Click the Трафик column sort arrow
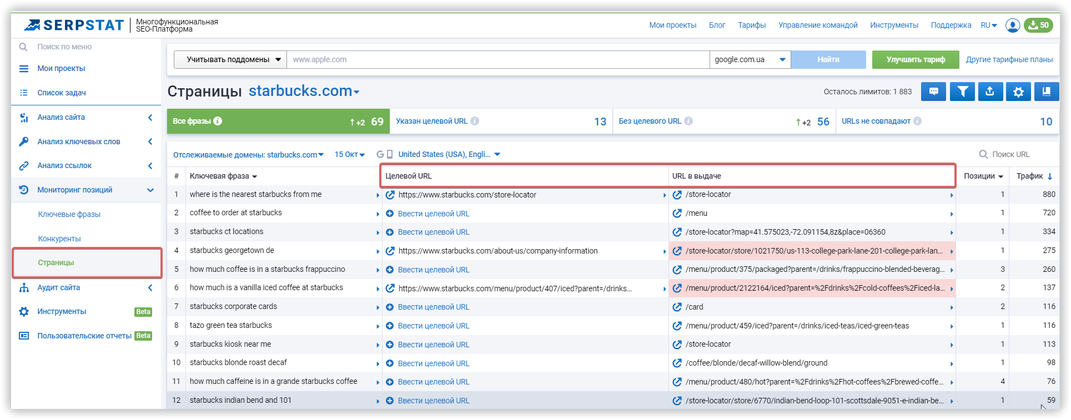This screenshot has width=1071, height=420. [x=1050, y=176]
